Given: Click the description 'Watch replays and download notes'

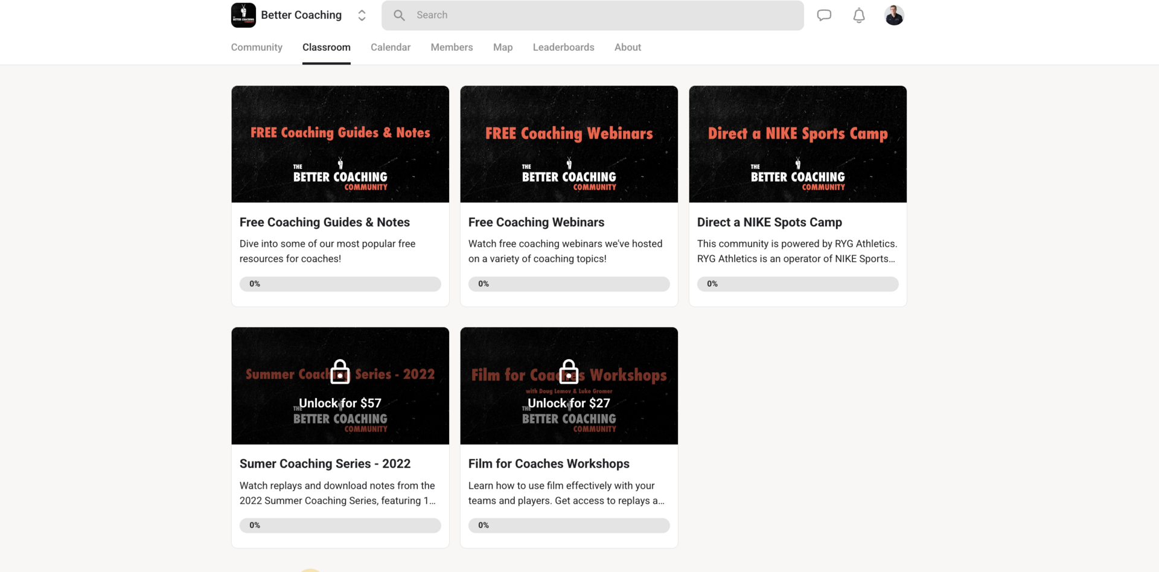Looking at the screenshot, I should click(x=337, y=493).
